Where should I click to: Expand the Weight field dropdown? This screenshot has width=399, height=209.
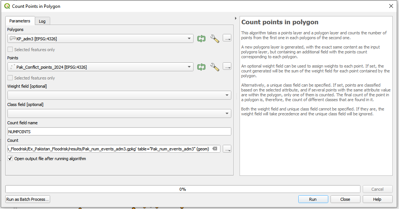click(x=119, y=96)
